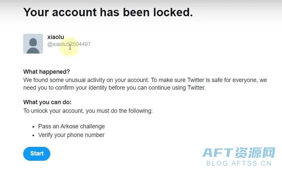282x170 pixels.
Task: Click the 'Your account has been locked.' heading
Action: (108, 12)
